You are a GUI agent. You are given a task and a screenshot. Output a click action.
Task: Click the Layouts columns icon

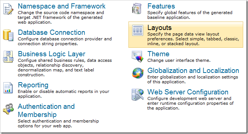[138, 30]
